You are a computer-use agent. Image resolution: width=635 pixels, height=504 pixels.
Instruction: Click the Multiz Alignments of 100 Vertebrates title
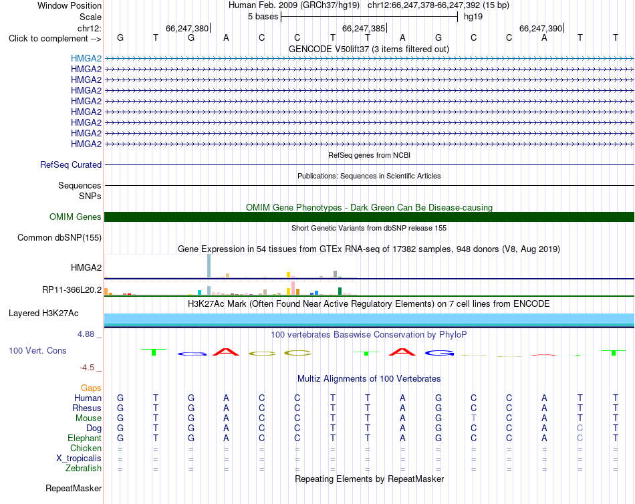(x=369, y=379)
